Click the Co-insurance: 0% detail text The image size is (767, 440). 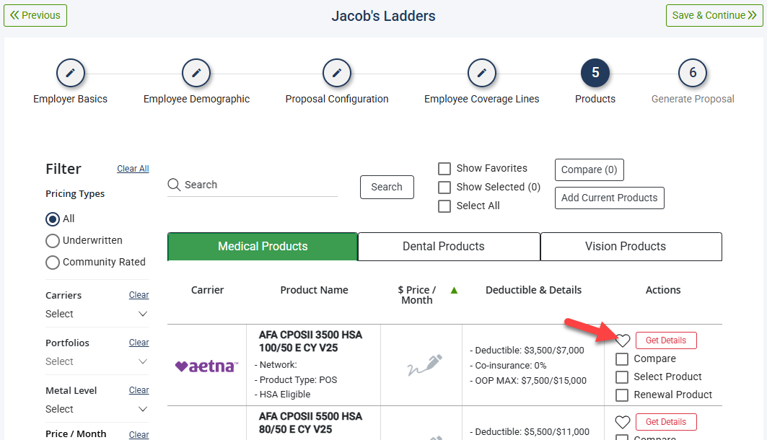tap(508, 366)
